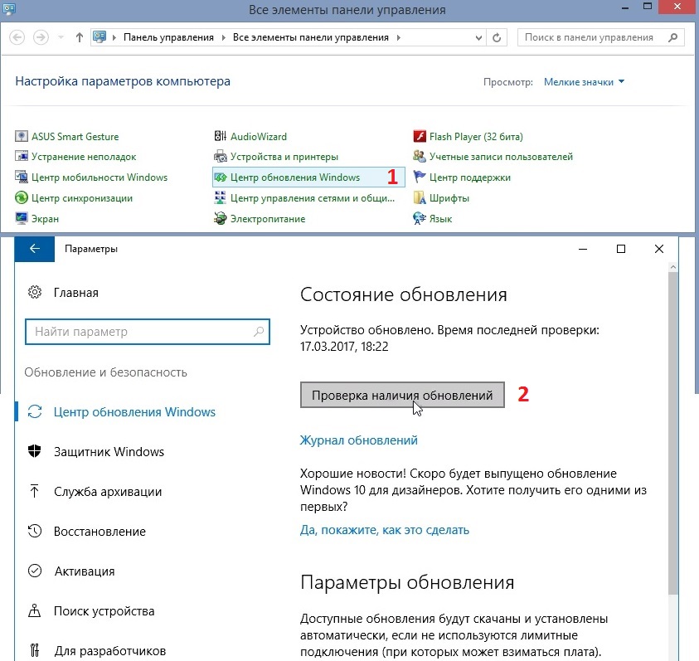
Task: Open the Восстановление section
Action: click(x=100, y=532)
